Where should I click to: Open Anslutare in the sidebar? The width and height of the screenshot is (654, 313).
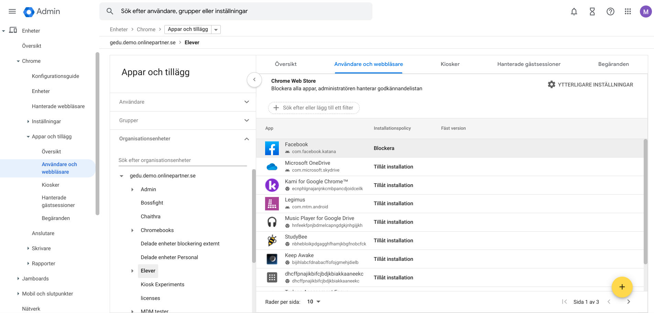coord(43,233)
